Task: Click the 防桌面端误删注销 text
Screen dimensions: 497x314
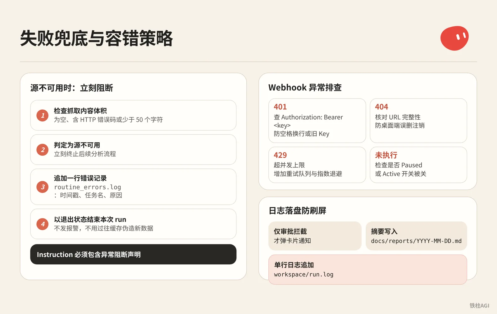Action: click(400, 126)
